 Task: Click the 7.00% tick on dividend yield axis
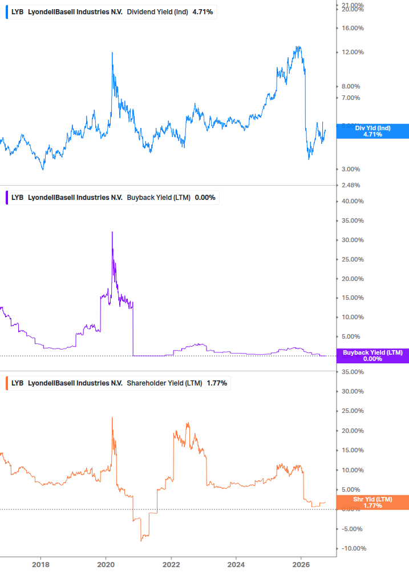tap(351, 98)
